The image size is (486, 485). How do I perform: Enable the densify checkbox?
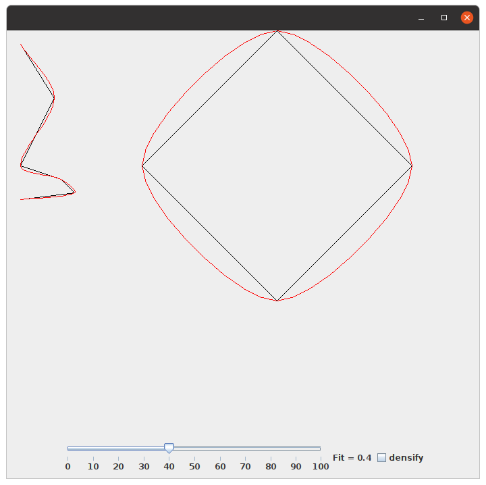click(381, 458)
